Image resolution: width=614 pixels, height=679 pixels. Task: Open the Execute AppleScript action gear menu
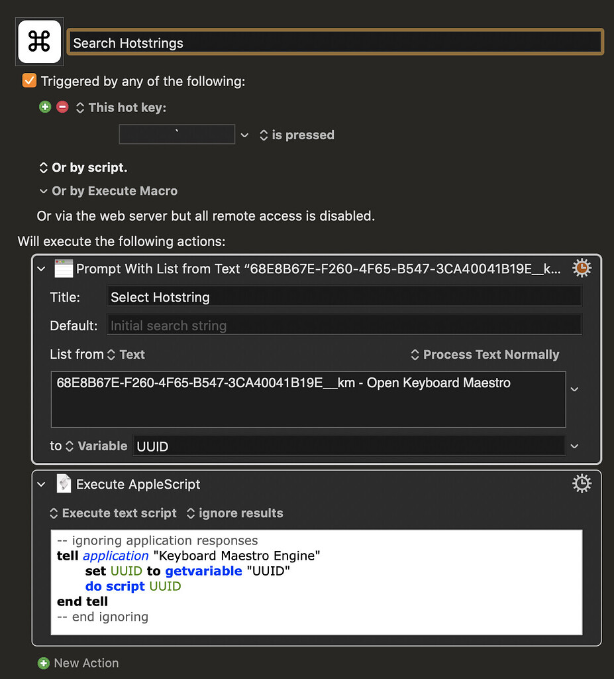[582, 483]
